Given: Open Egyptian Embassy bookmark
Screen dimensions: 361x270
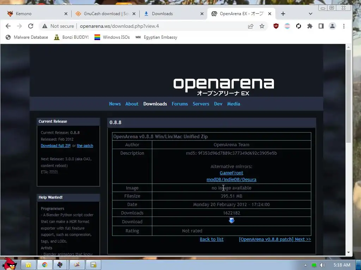Looking at the screenshot, I should click(156, 37).
